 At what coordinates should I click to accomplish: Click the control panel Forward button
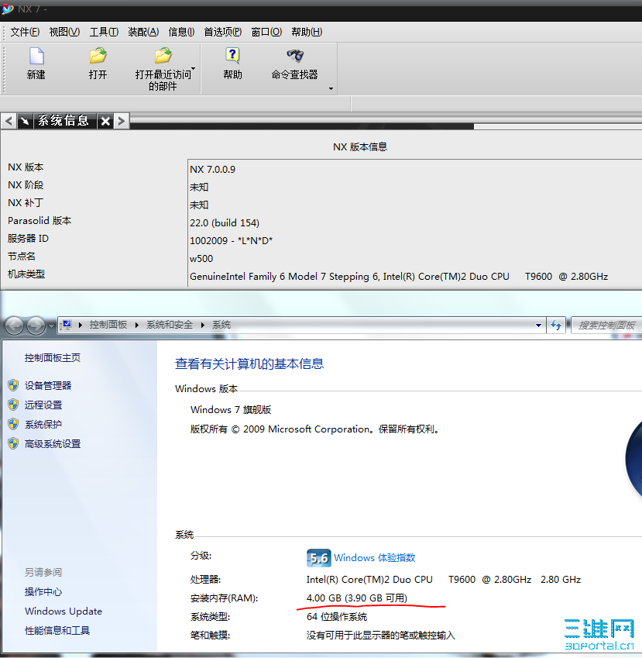[x=36, y=326]
